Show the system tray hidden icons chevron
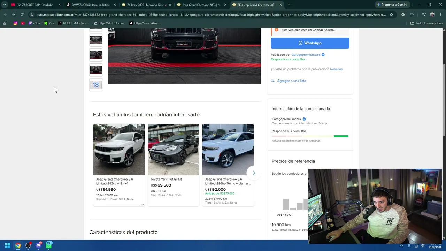Image resolution: width=446 pixels, height=251 pixels. 401,245
